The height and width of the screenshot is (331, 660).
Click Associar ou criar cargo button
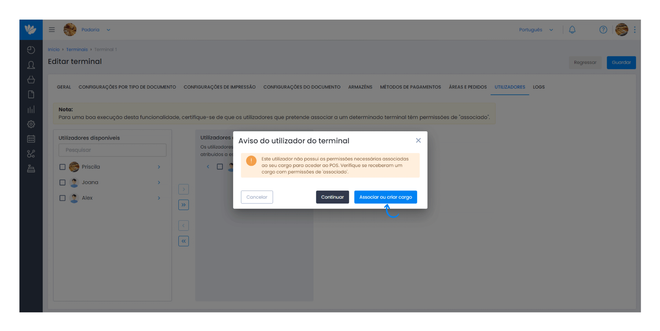coord(386,197)
